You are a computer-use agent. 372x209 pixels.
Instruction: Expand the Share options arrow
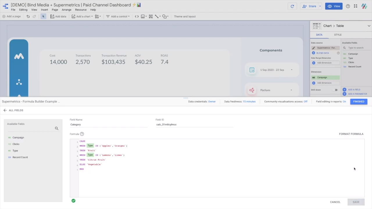[x=320, y=6]
